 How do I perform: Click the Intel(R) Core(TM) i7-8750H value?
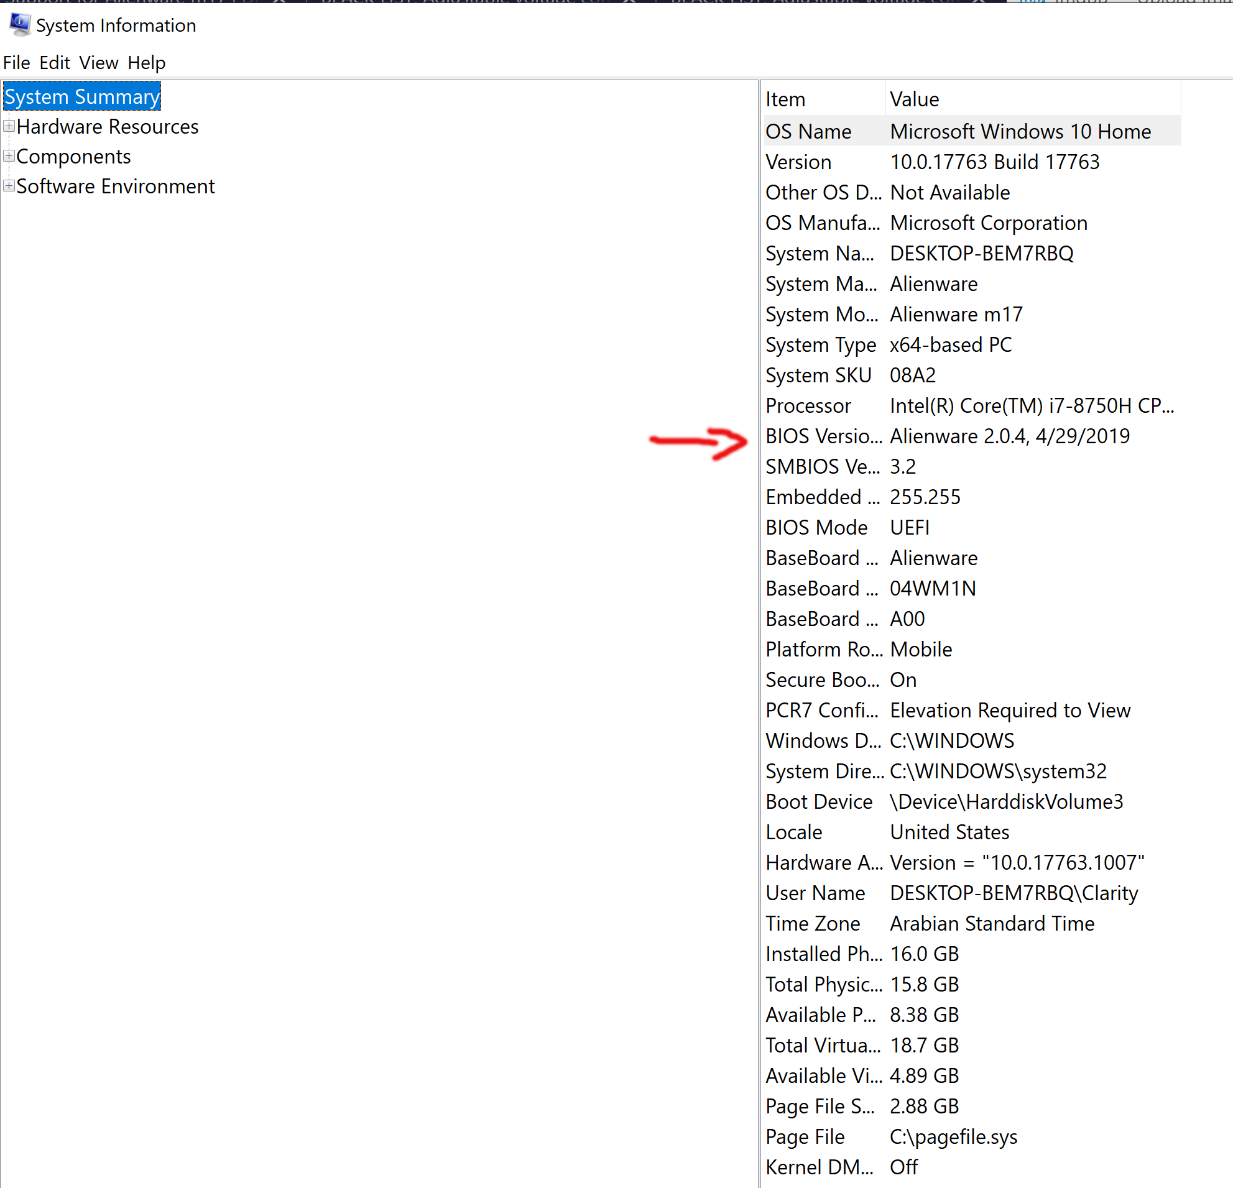1032,407
